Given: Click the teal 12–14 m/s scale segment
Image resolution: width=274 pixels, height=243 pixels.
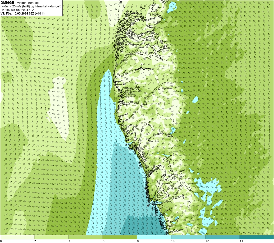Looking at the screenshot, I should pos(222,237).
